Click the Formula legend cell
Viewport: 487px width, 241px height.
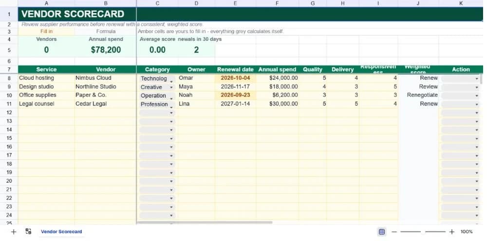tap(106, 31)
